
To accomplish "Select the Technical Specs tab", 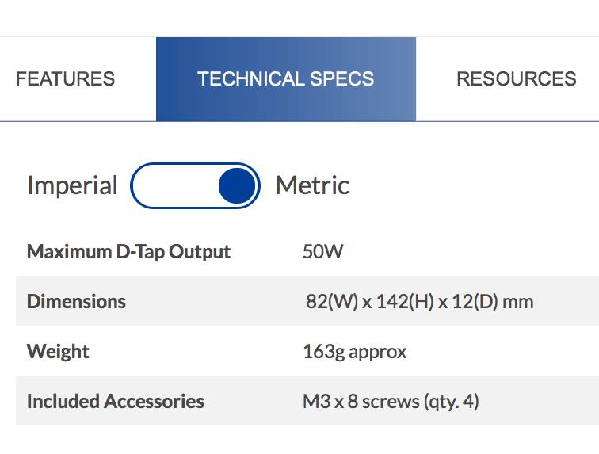I will [286, 79].
